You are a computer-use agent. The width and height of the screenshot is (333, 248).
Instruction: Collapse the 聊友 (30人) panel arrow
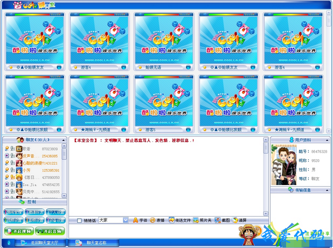click(63, 140)
